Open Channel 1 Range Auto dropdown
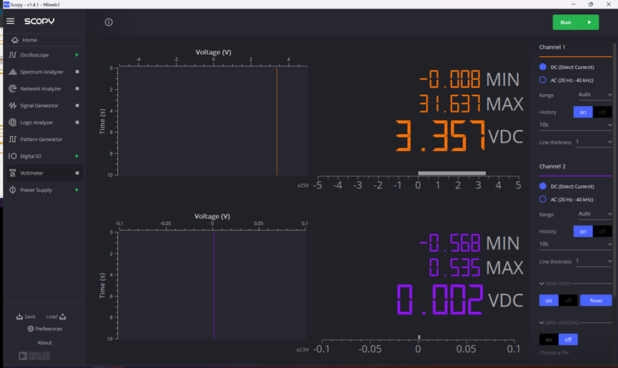 pyautogui.click(x=594, y=94)
